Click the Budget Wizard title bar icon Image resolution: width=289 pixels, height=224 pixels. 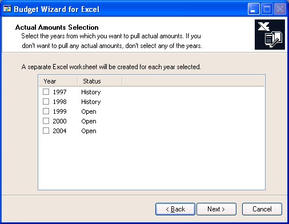[7, 9]
